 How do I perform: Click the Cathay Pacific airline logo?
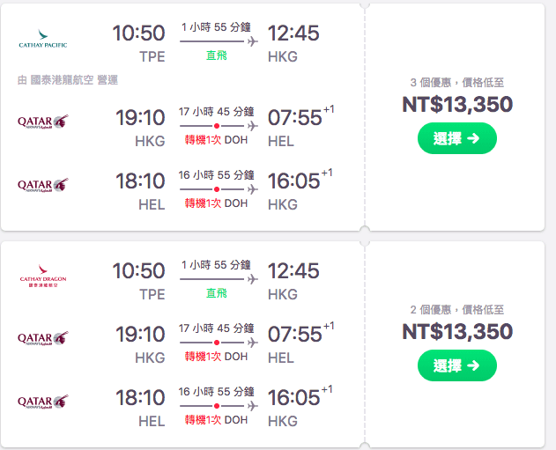tap(42, 41)
